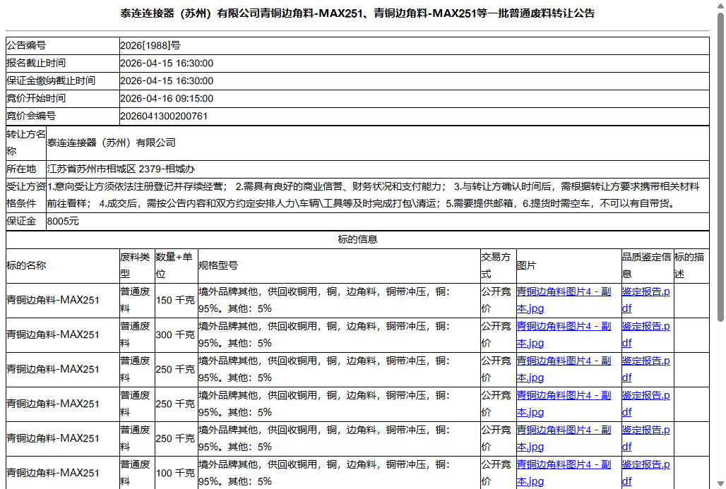Viewport: 726px width, 489px height.
Task: Select the 竞价会编号 label
Action: coord(31,116)
